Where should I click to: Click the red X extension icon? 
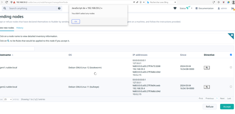click(224, 2)
